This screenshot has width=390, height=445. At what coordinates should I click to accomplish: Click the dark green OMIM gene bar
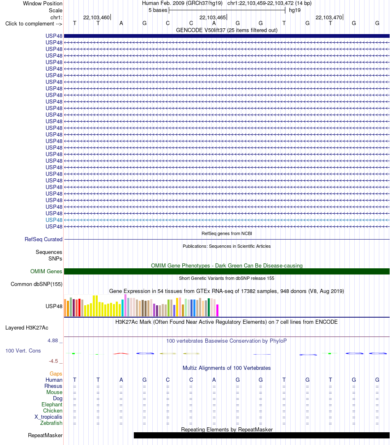[x=227, y=272]
